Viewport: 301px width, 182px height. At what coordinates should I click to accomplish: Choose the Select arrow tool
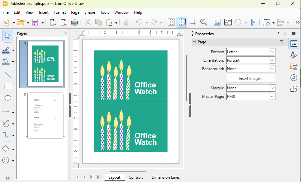(8, 36)
